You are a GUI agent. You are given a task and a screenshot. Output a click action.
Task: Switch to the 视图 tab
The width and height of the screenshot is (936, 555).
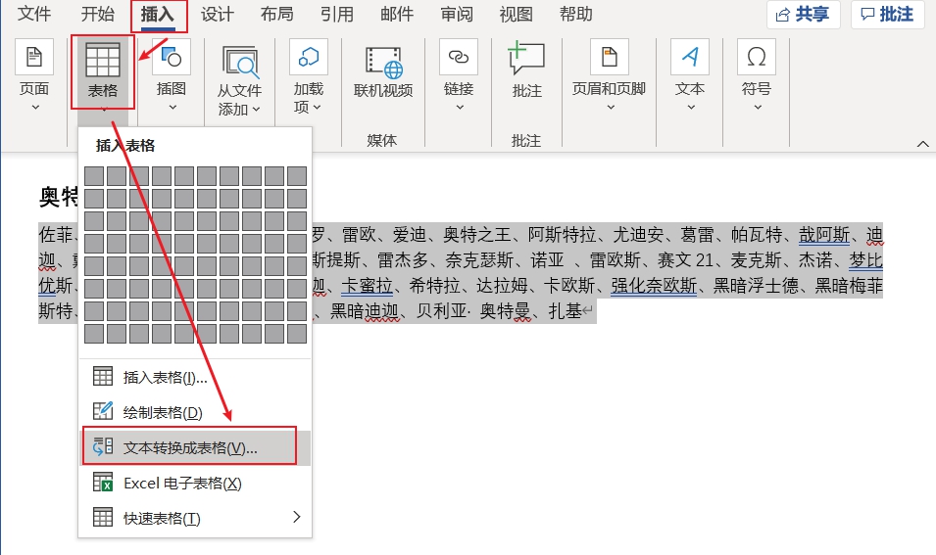click(x=517, y=14)
